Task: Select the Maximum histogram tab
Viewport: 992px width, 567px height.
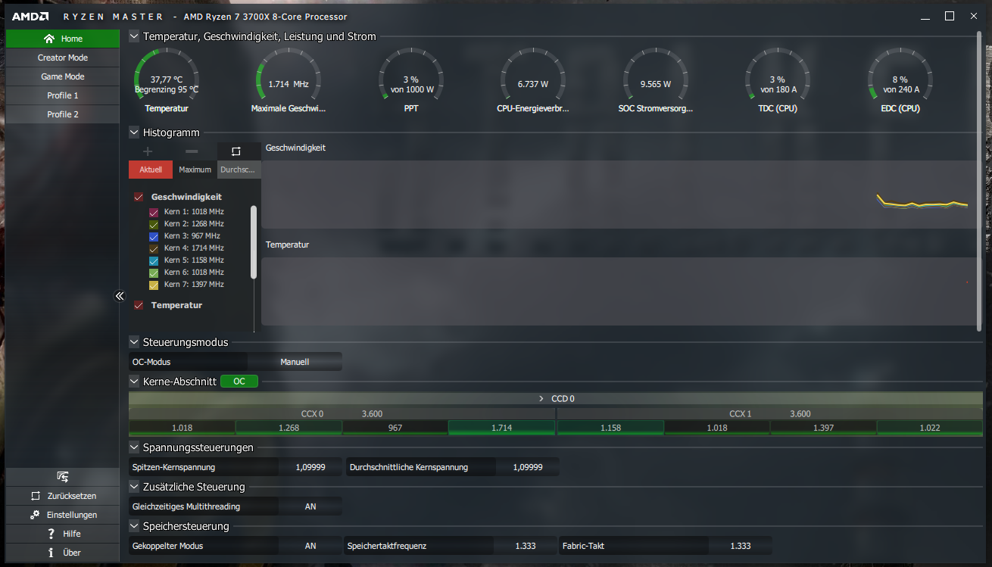Action: [x=195, y=170]
